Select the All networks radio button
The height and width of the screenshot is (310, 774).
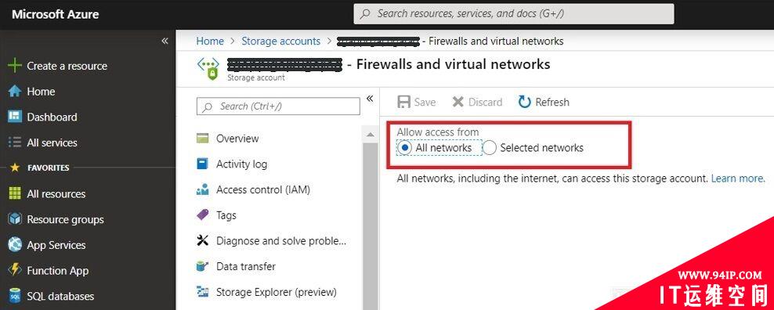point(405,148)
